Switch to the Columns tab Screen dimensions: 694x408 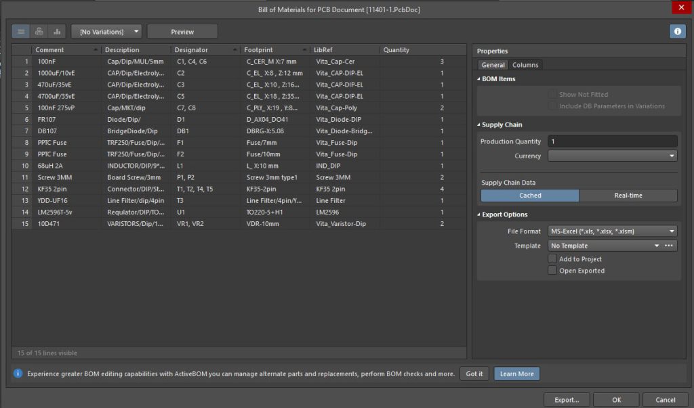[525, 65]
